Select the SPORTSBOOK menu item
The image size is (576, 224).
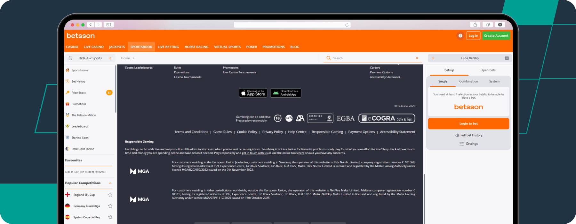click(x=141, y=47)
